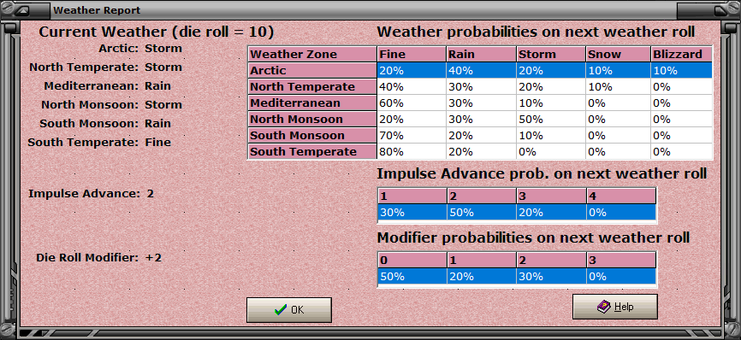Screen dimensions: 741x340
Task: Click Mediterranean Storm cell 10%
Action: [551, 103]
